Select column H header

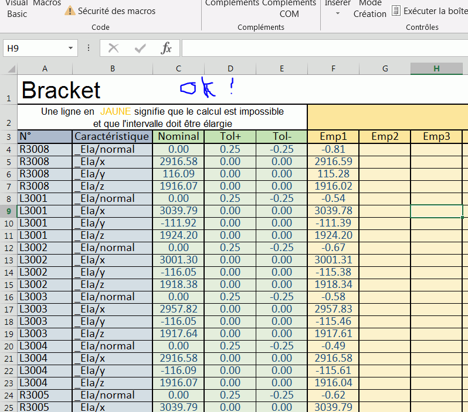click(x=436, y=68)
